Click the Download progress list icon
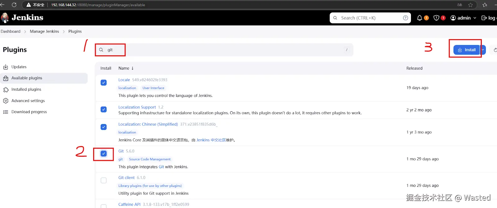 [6, 112]
